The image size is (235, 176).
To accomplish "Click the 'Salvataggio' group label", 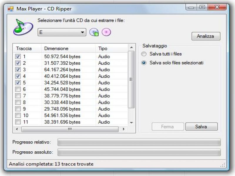I will [155, 46].
